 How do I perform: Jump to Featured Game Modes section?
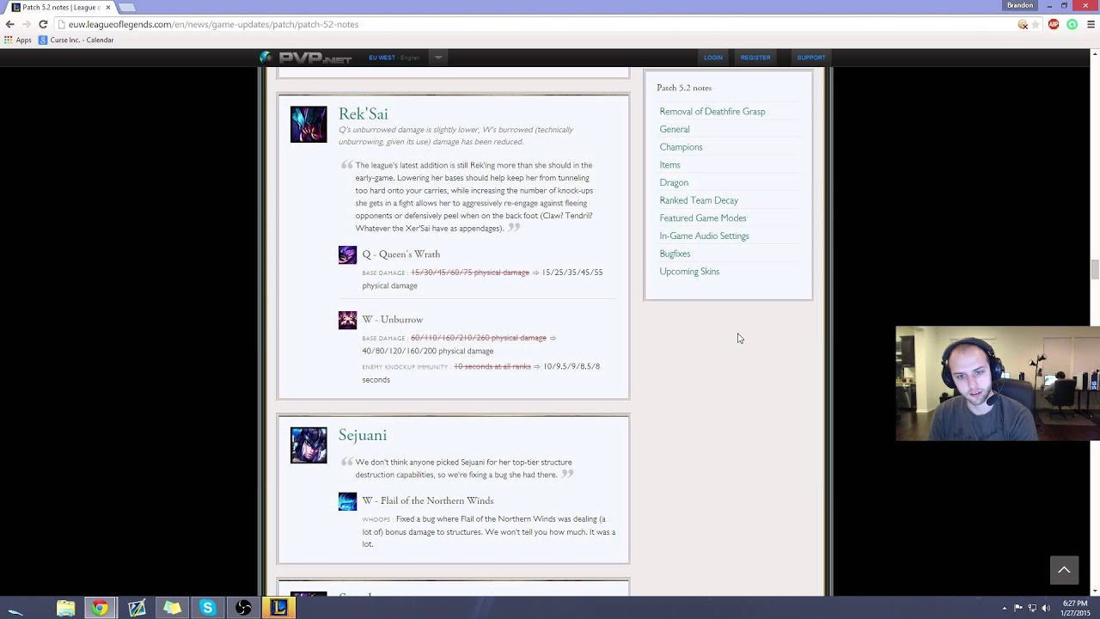pyautogui.click(x=703, y=218)
